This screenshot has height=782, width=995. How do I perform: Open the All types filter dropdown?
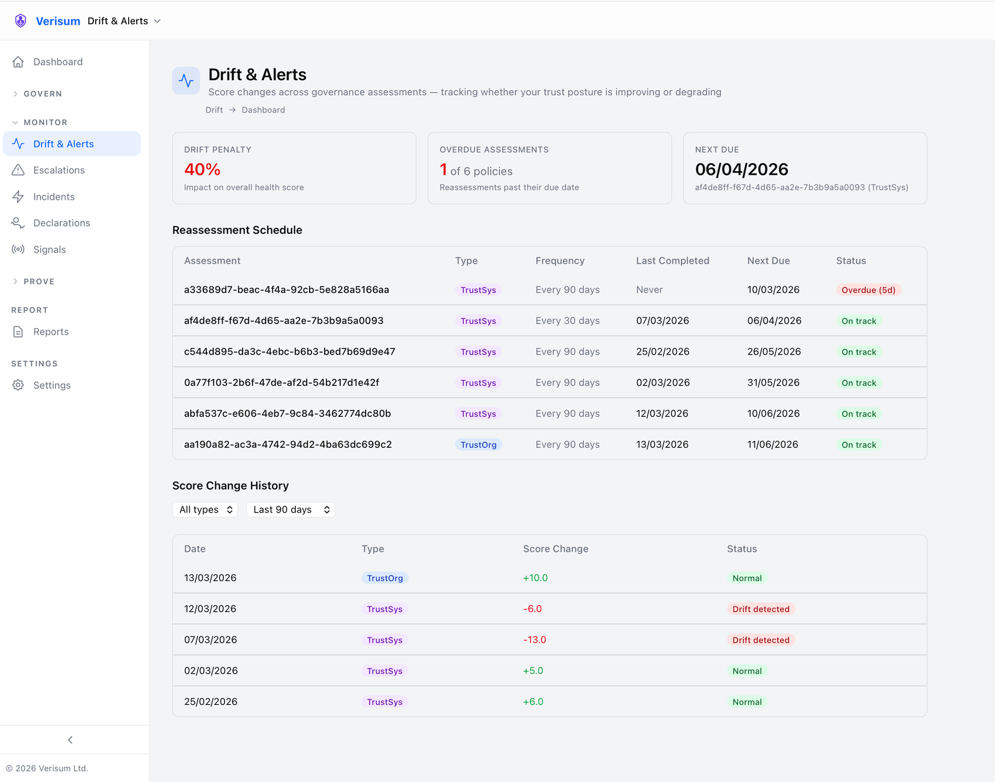pos(205,510)
